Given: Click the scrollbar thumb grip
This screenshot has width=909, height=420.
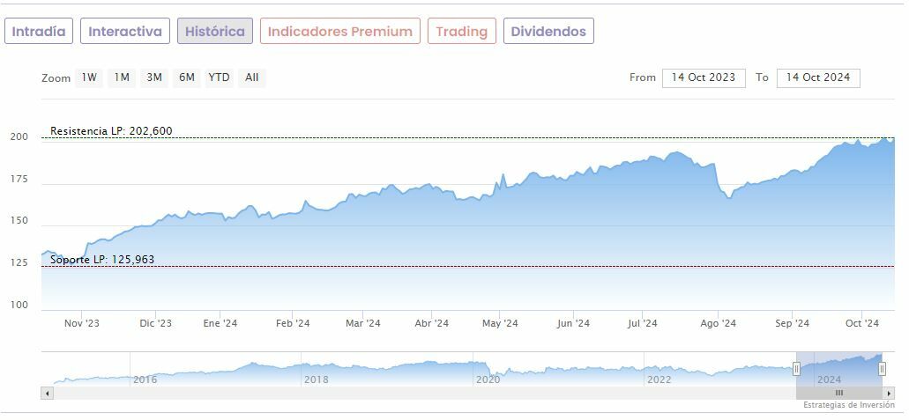Looking at the screenshot, I should pos(839,393).
